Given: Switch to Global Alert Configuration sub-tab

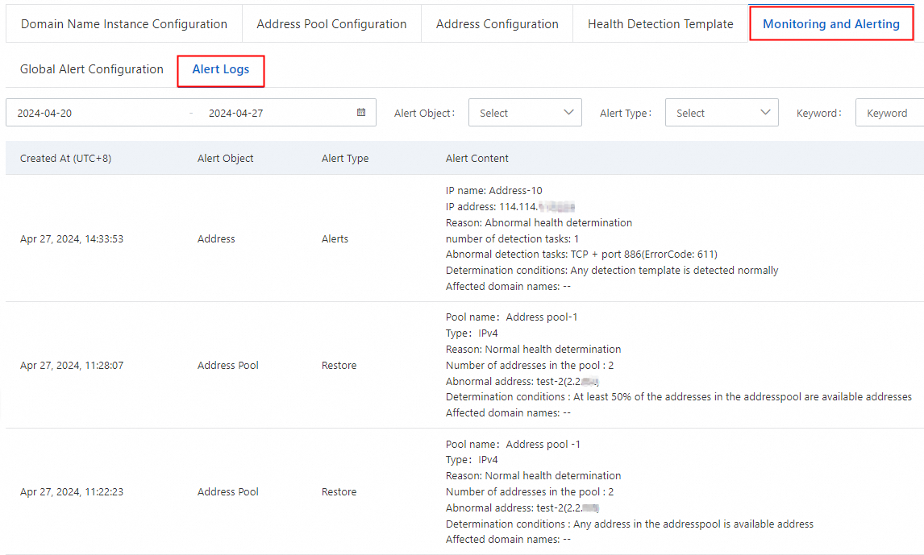Looking at the screenshot, I should click(x=92, y=69).
